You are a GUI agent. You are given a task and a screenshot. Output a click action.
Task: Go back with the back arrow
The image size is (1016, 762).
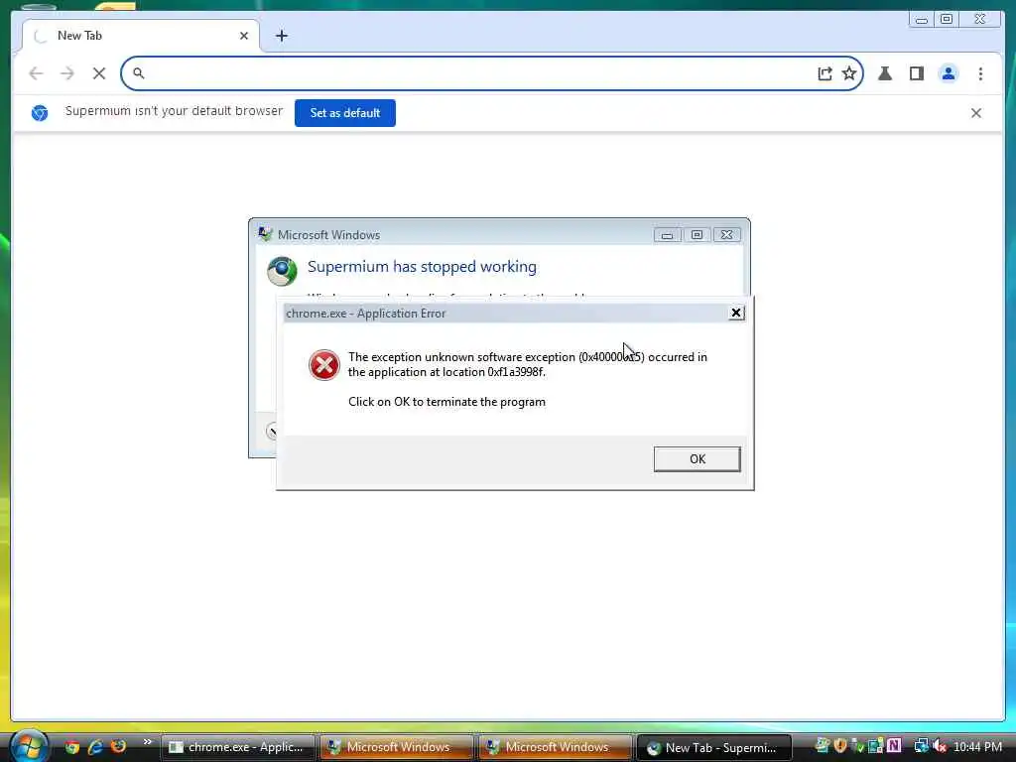pyautogui.click(x=37, y=73)
